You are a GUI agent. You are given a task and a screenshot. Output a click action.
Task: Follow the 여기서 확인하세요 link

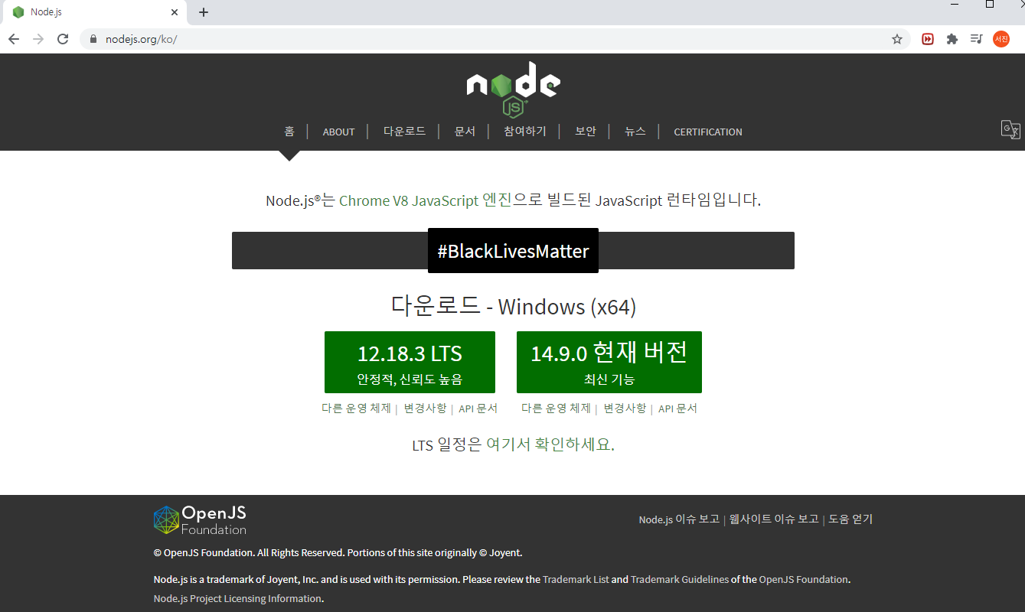click(x=550, y=444)
